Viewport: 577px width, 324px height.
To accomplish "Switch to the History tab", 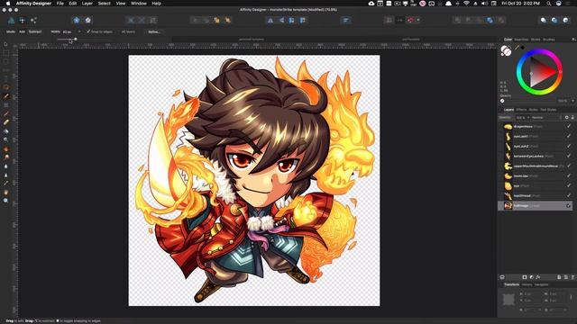I will coord(527,284).
